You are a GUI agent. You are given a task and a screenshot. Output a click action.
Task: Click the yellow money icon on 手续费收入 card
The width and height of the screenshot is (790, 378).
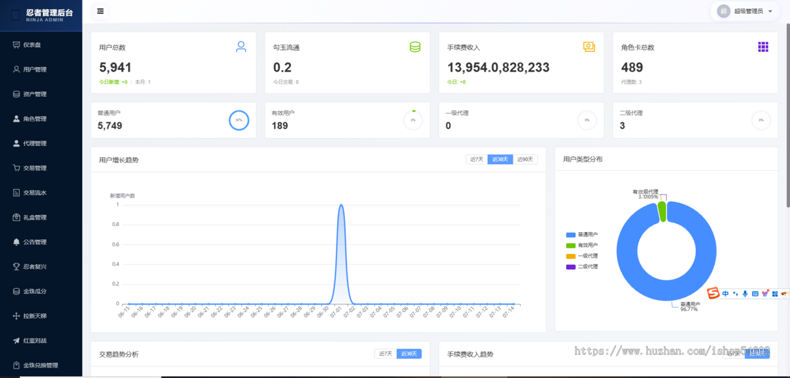(x=589, y=47)
